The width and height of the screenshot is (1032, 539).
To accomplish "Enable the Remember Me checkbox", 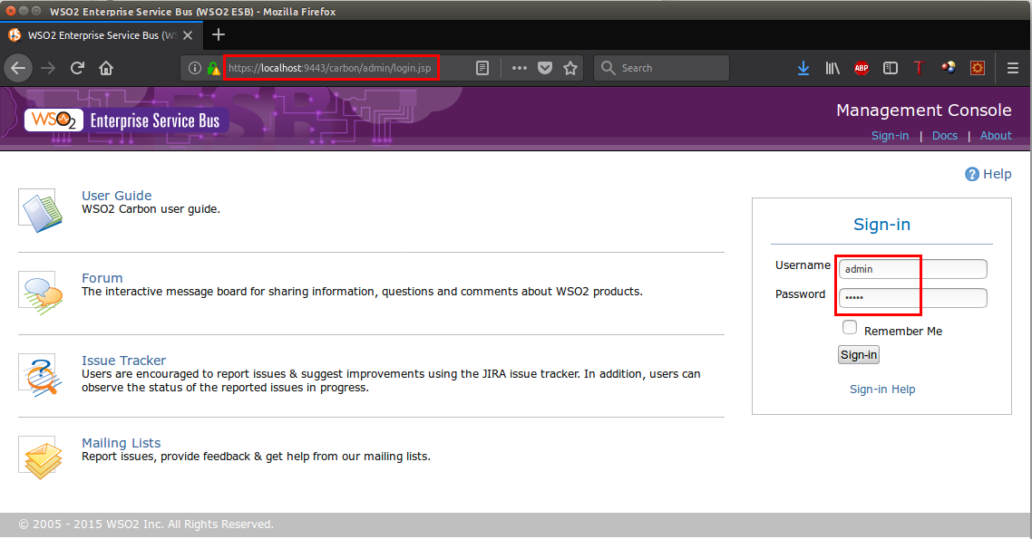I will 850,328.
